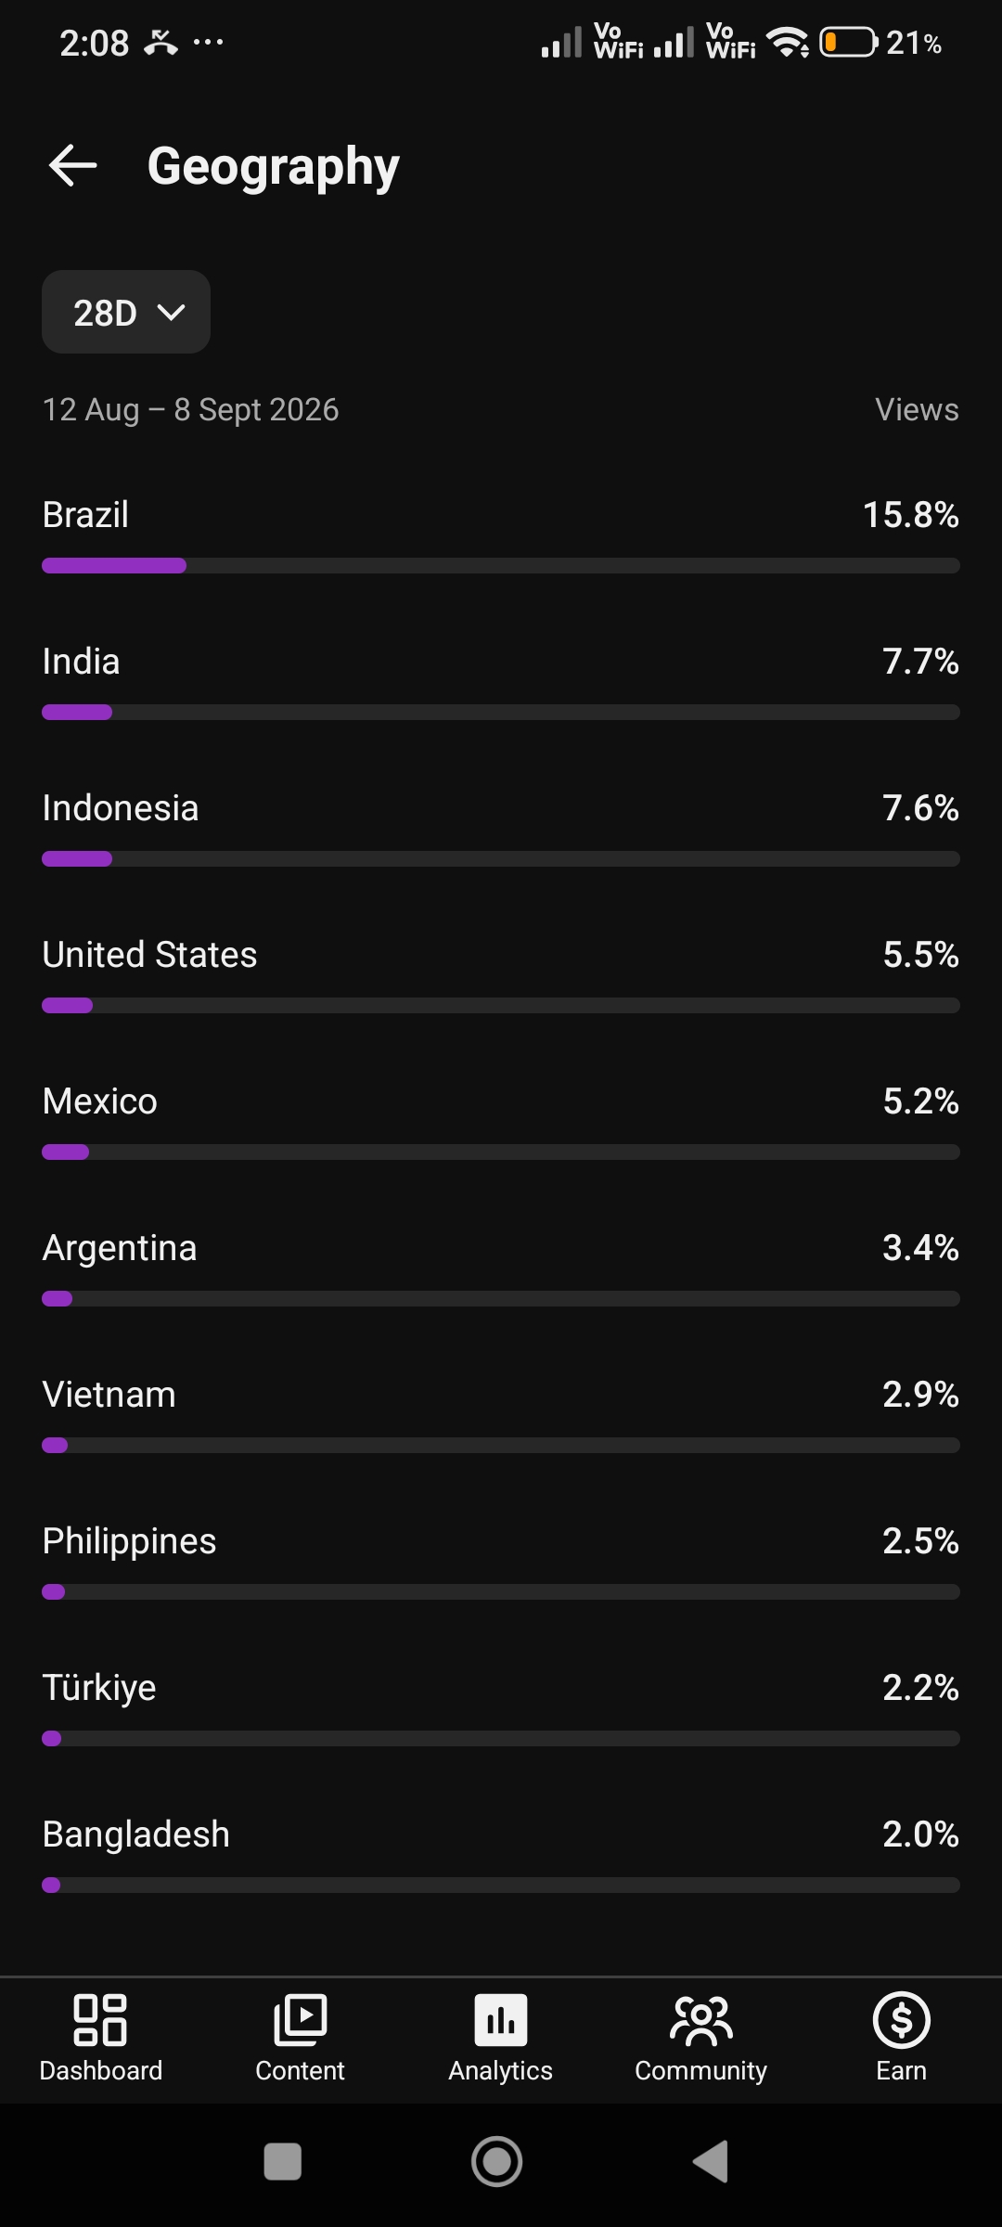Tap the Android recent apps square
The height and width of the screenshot is (2227, 1002).
(283, 2161)
